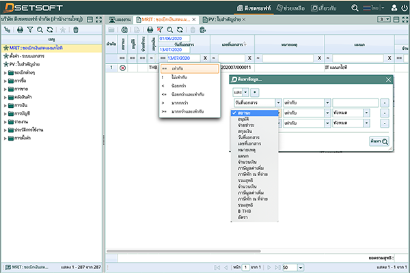Screen dimensions: 410x273
Task: Click the plus button to add search condition
Action: [x=256, y=91]
